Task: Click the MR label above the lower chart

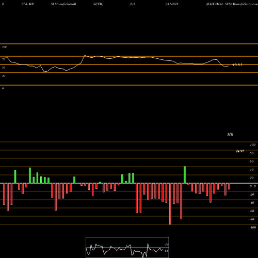Action: [x=230, y=134]
